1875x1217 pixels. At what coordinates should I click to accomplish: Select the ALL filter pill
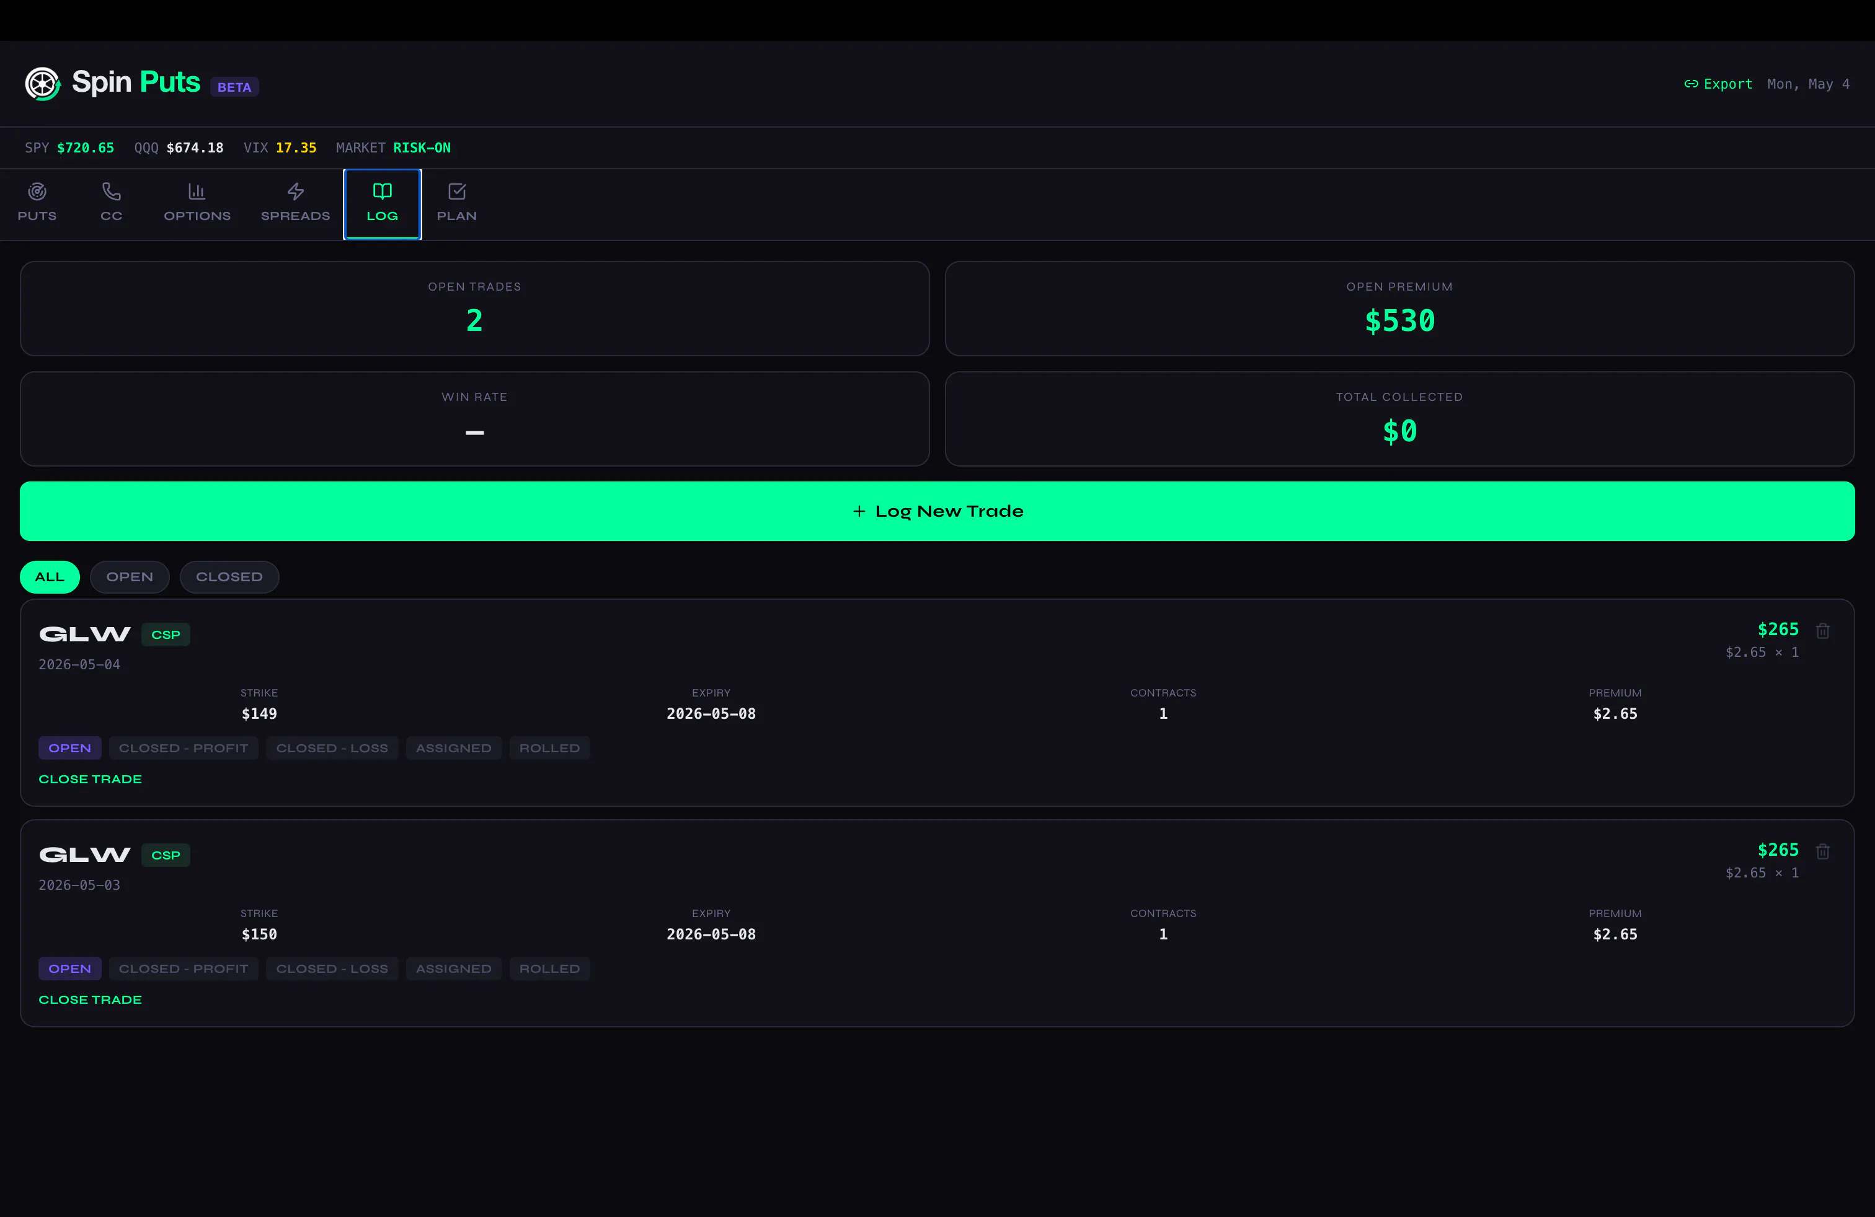click(50, 577)
